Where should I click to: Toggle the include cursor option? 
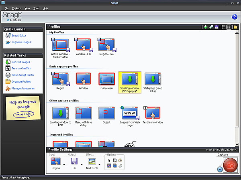pos(109,160)
